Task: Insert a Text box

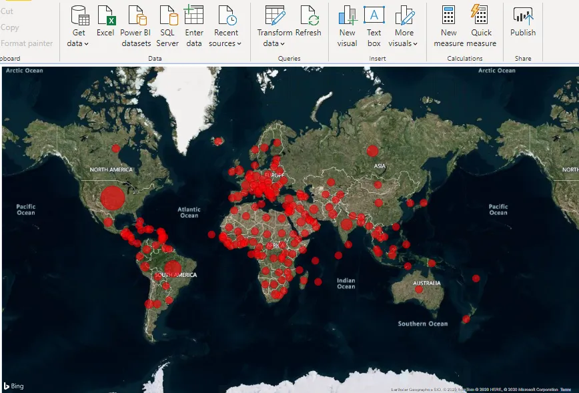Action: (x=374, y=26)
